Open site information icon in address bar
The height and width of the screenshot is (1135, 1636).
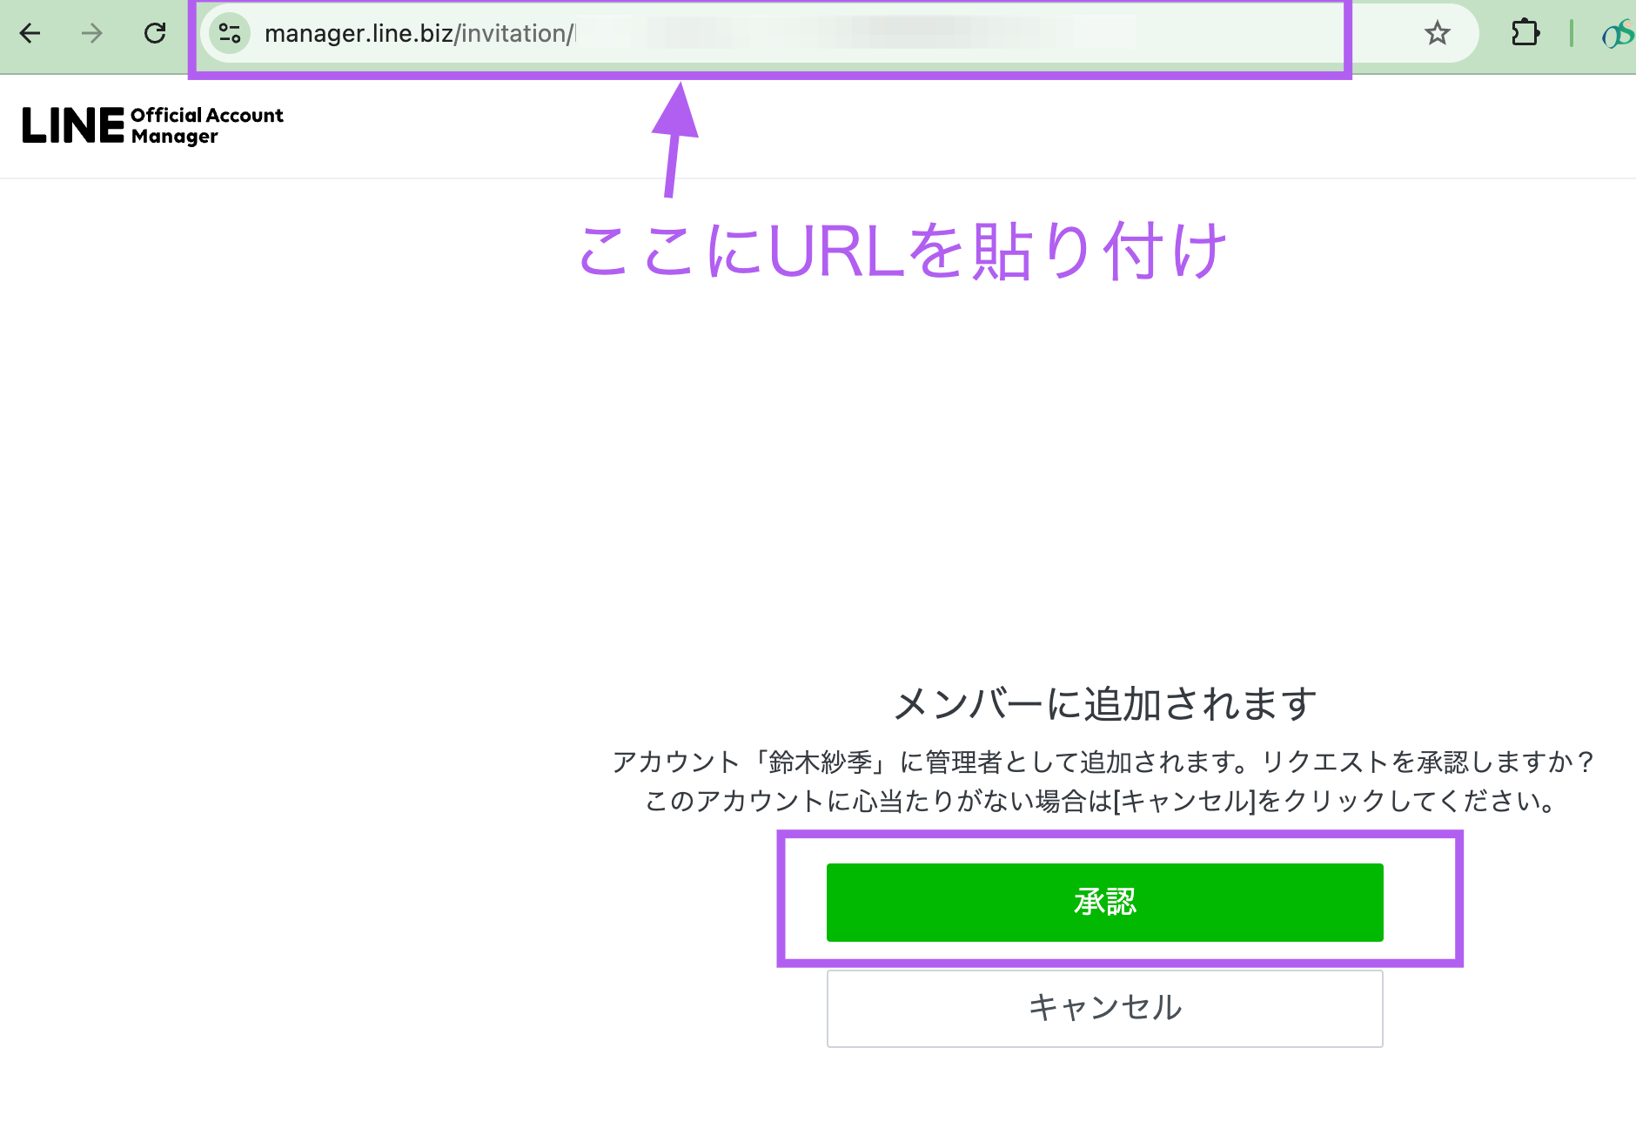pos(230,34)
